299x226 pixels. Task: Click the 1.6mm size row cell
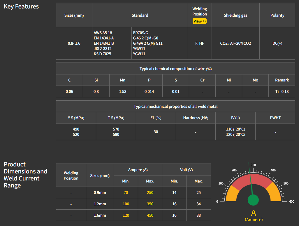(x=100, y=215)
